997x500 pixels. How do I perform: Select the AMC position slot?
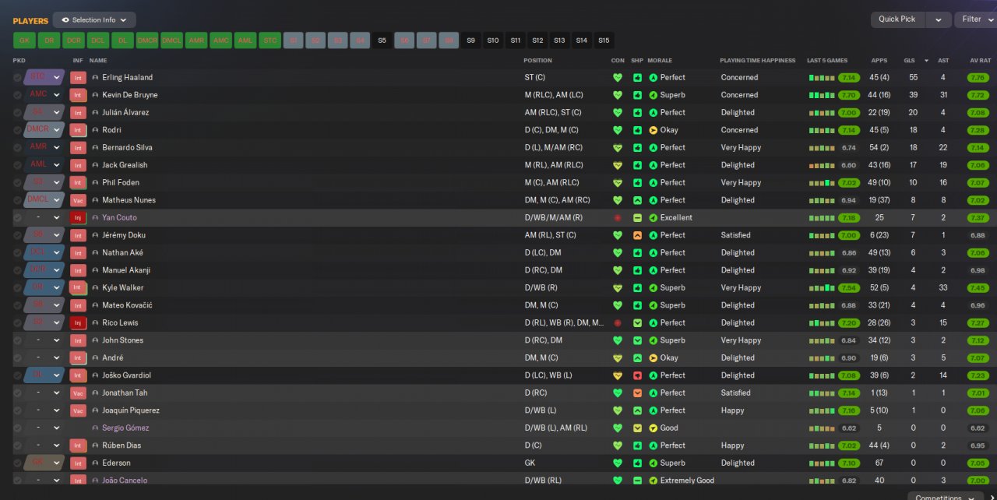[x=220, y=40]
